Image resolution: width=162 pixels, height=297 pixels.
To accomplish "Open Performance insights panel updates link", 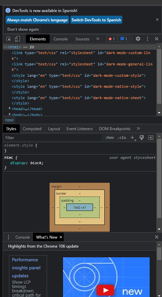I will coord(26,268).
